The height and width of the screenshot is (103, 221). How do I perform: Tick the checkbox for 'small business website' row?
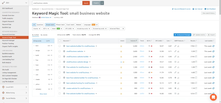[x=59, y=51]
